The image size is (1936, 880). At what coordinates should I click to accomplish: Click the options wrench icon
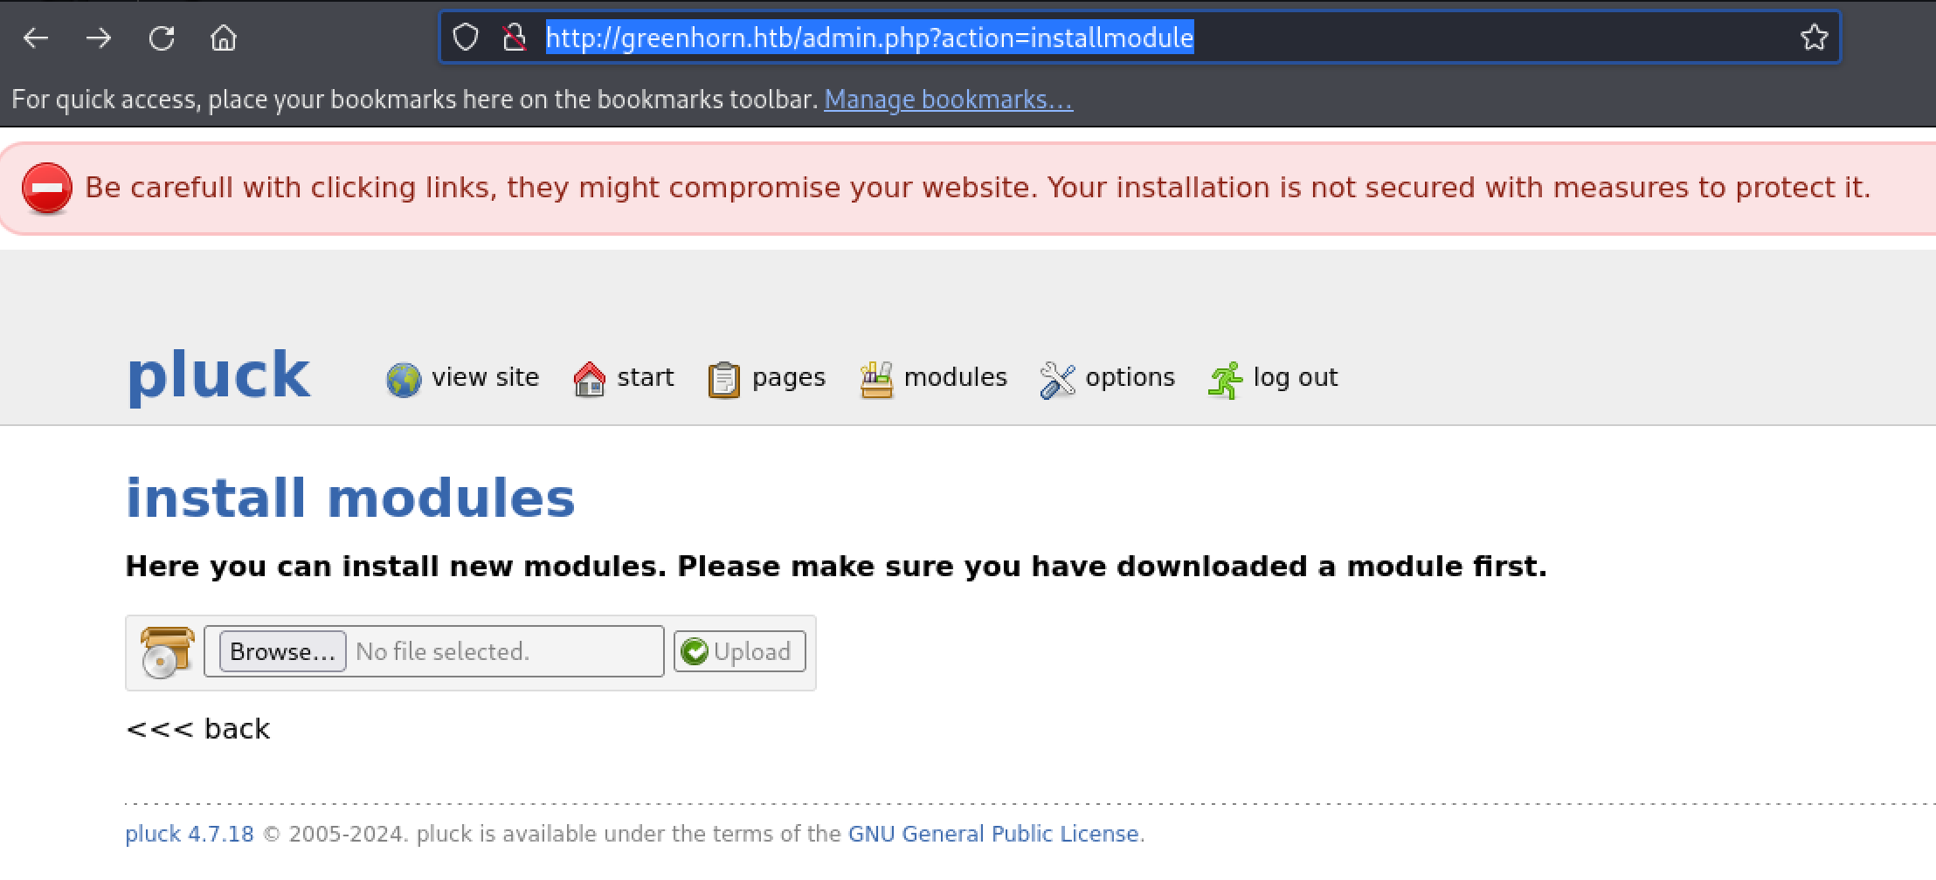[1057, 380]
